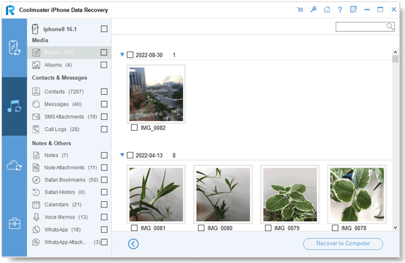Click the Notes page icon
This screenshot has height=263, width=405.
[36, 155]
